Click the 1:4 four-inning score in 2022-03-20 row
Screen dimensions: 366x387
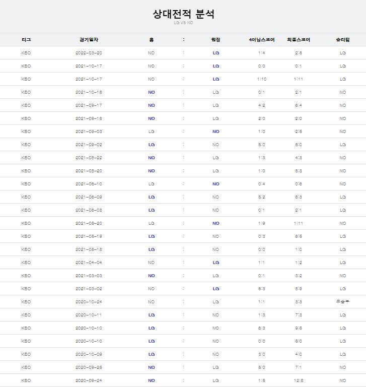pos(262,53)
